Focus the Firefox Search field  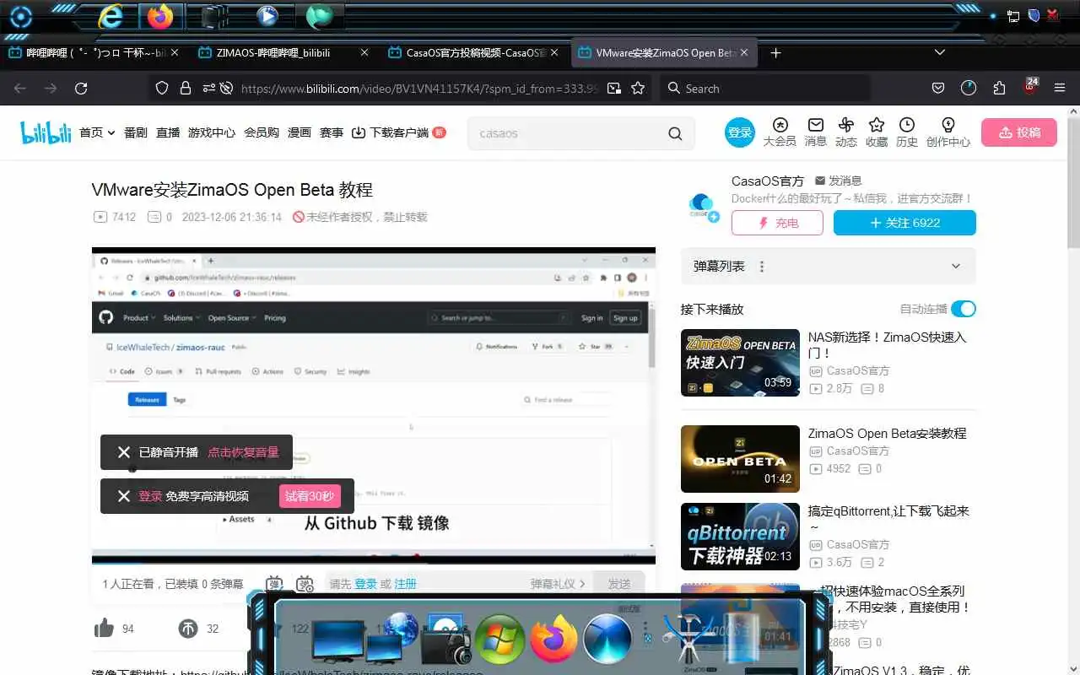[764, 89]
